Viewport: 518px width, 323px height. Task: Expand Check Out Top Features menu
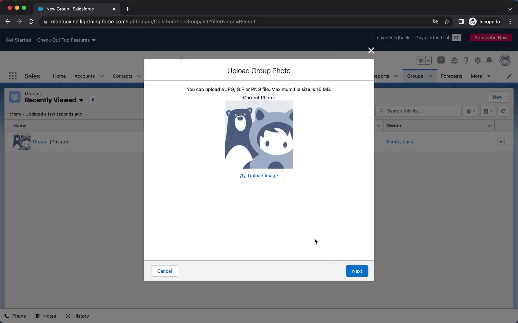click(66, 40)
